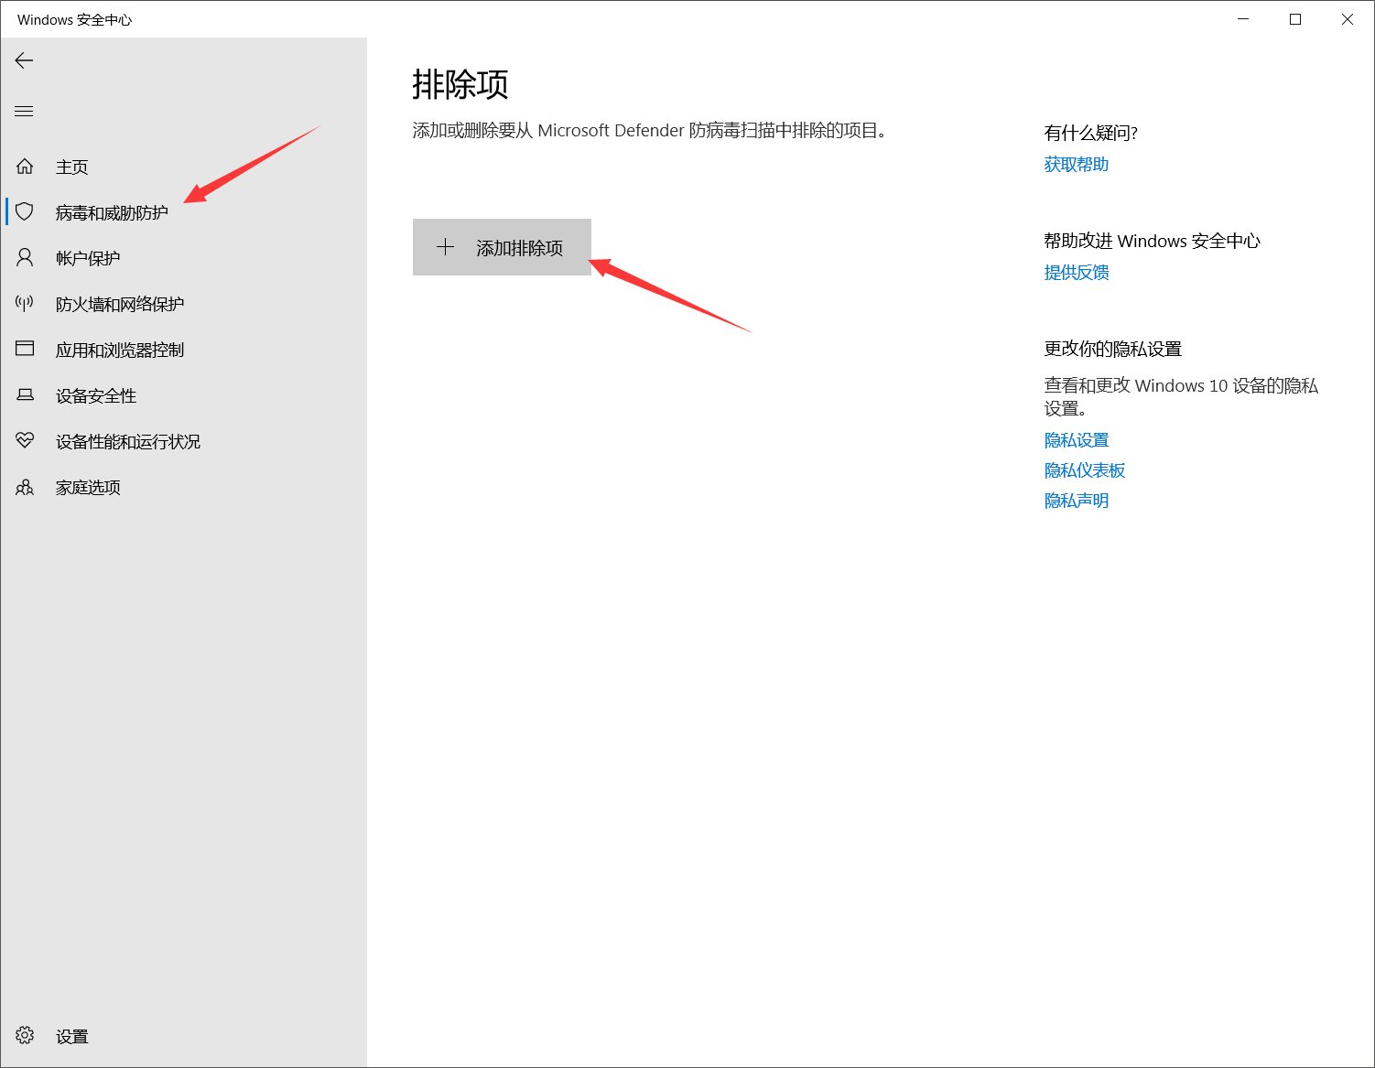Open 家庭选项 in the sidebar
This screenshot has height=1068, width=1375.
pos(183,487)
